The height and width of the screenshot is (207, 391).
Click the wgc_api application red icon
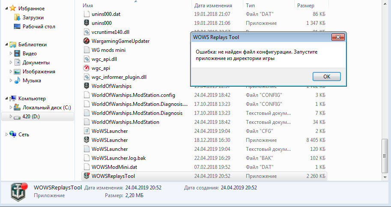(x=87, y=68)
